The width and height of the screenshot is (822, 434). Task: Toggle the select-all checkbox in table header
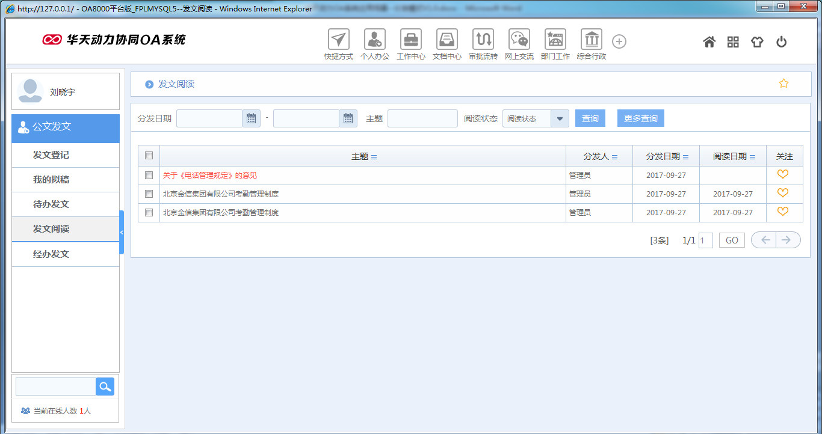click(x=148, y=155)
